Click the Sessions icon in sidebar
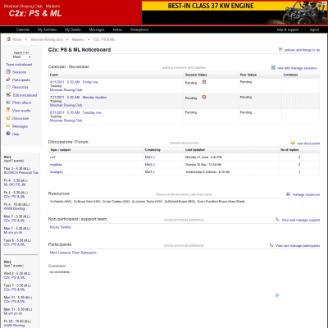This screenshot has width=328, height=328. point(8,72)
